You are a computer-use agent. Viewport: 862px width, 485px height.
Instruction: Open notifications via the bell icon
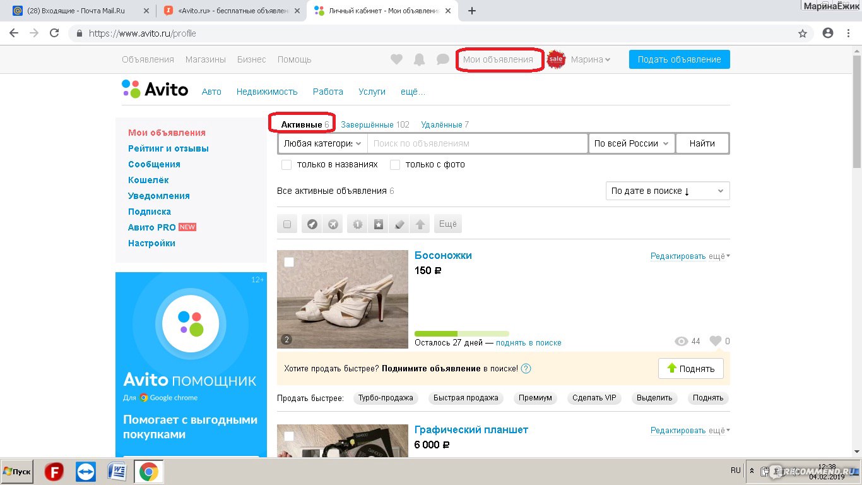(x=419, y=59)
